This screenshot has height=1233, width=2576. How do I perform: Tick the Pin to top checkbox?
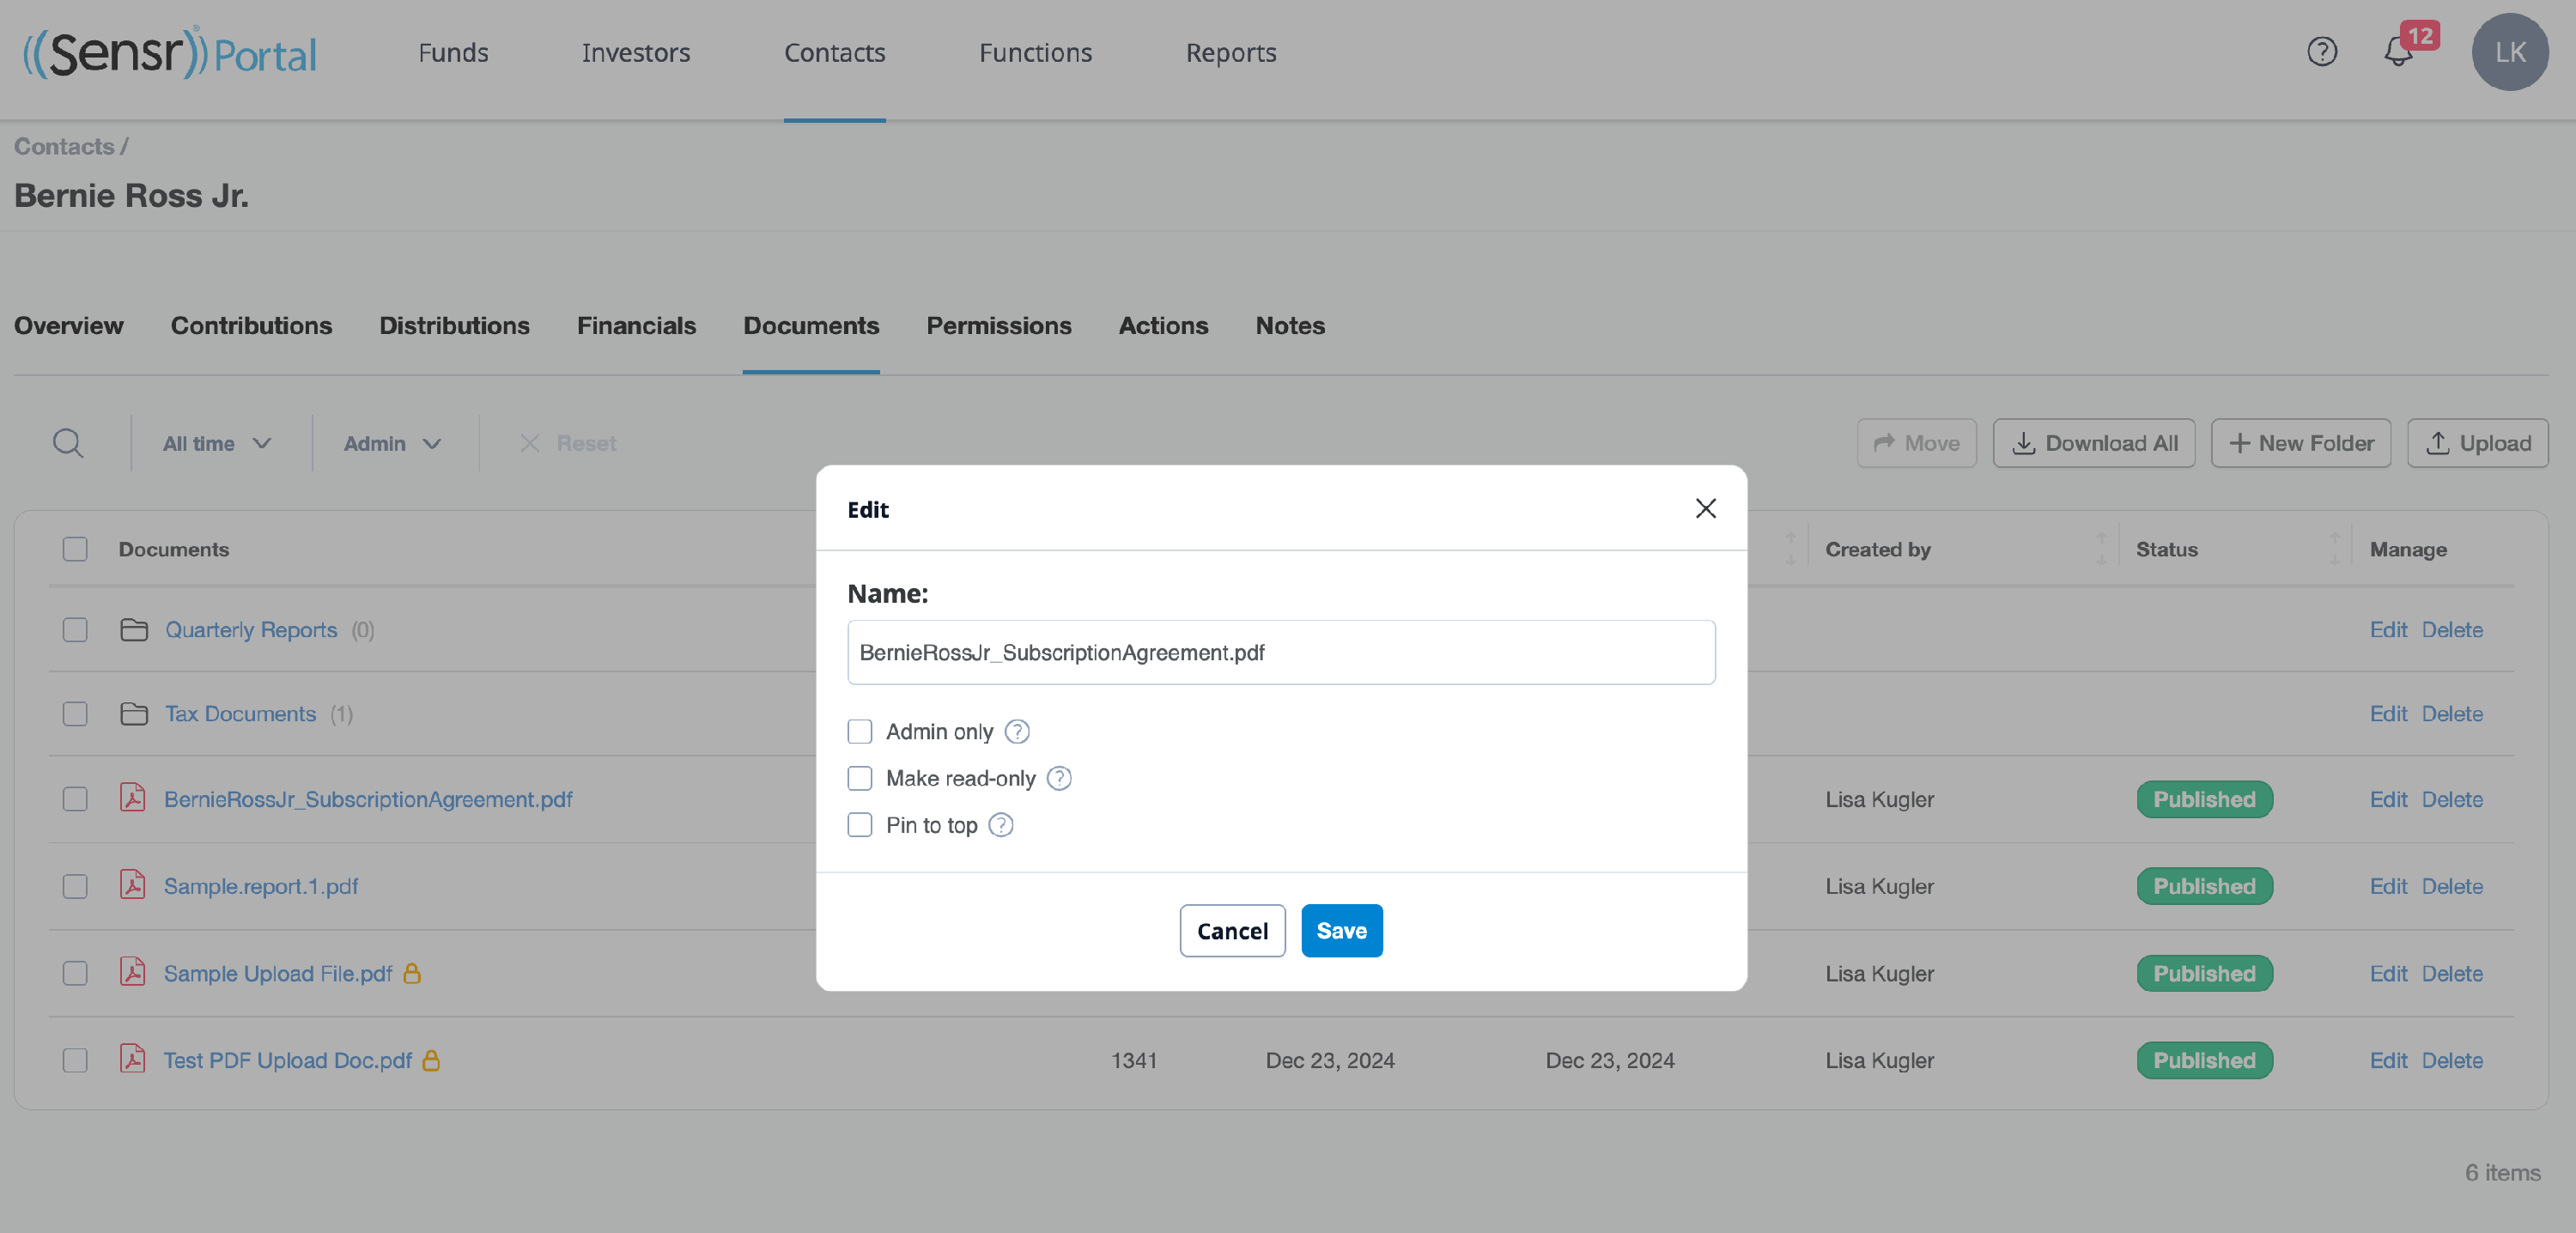[859, 825]
